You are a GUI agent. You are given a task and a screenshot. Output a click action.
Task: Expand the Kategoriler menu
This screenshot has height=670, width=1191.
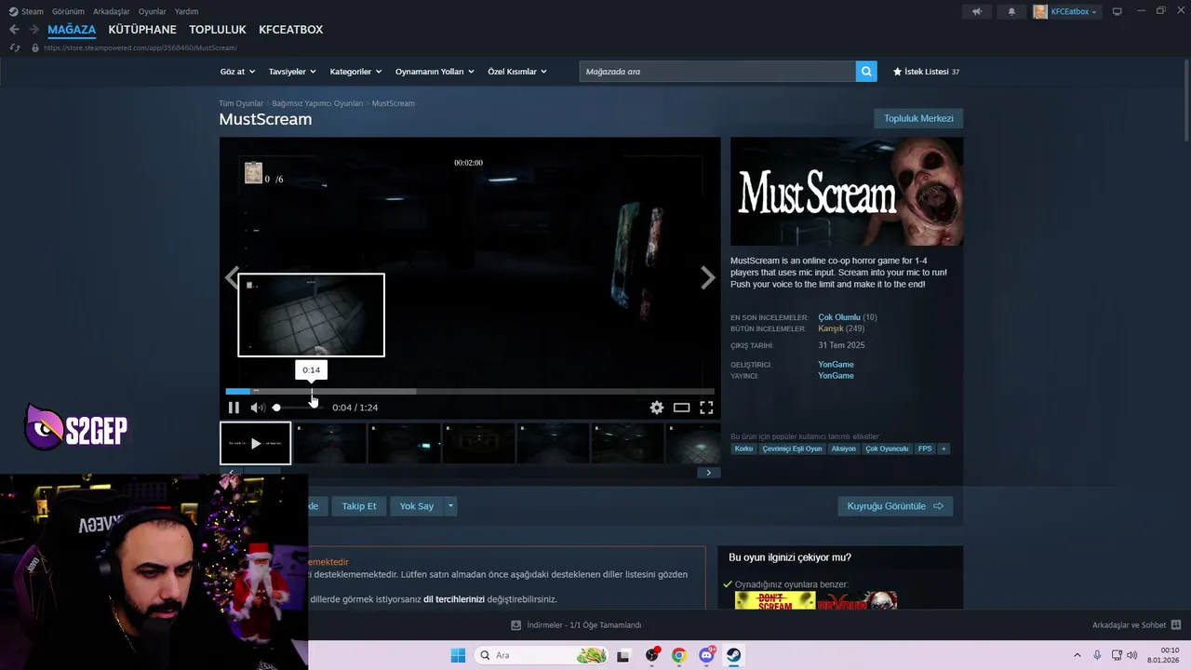pos(356,72)
